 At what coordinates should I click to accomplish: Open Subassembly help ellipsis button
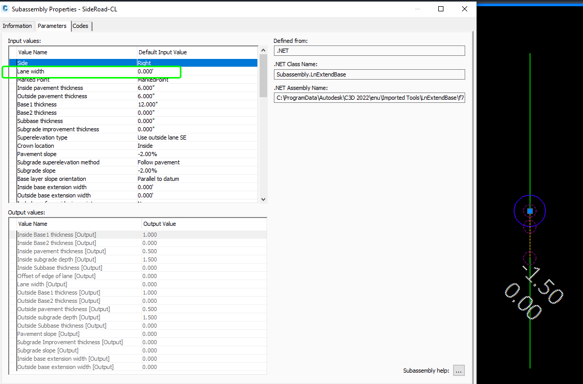[x=458, y=371]
